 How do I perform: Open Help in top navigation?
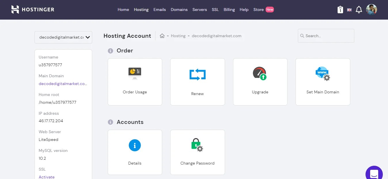click(x=244, y=10)
